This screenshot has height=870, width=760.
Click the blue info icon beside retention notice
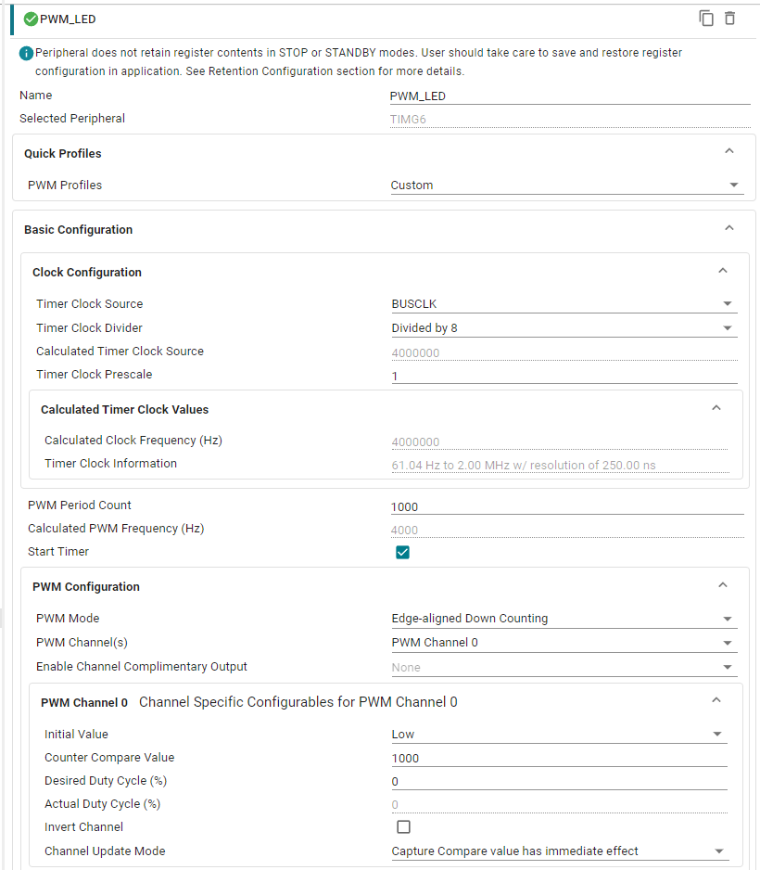[x=26, y=53]
